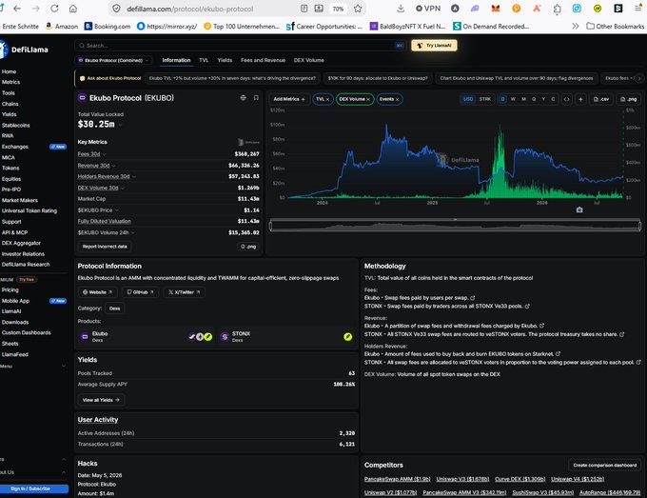
Task: Open the Firefox extensions puzzle icon
Action: point(557,9)
